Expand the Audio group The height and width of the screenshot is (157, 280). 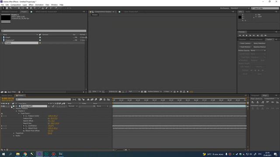click(14, 136)
